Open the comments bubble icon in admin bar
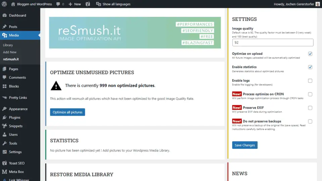The height and width of the screenshot is (181, 322). tap(58, 4)
